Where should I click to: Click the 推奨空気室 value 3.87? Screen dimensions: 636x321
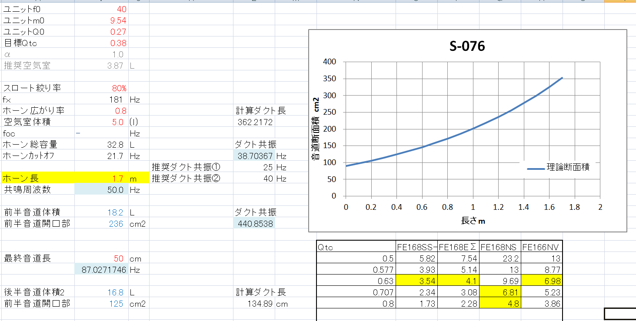click(x=101, y=66)
